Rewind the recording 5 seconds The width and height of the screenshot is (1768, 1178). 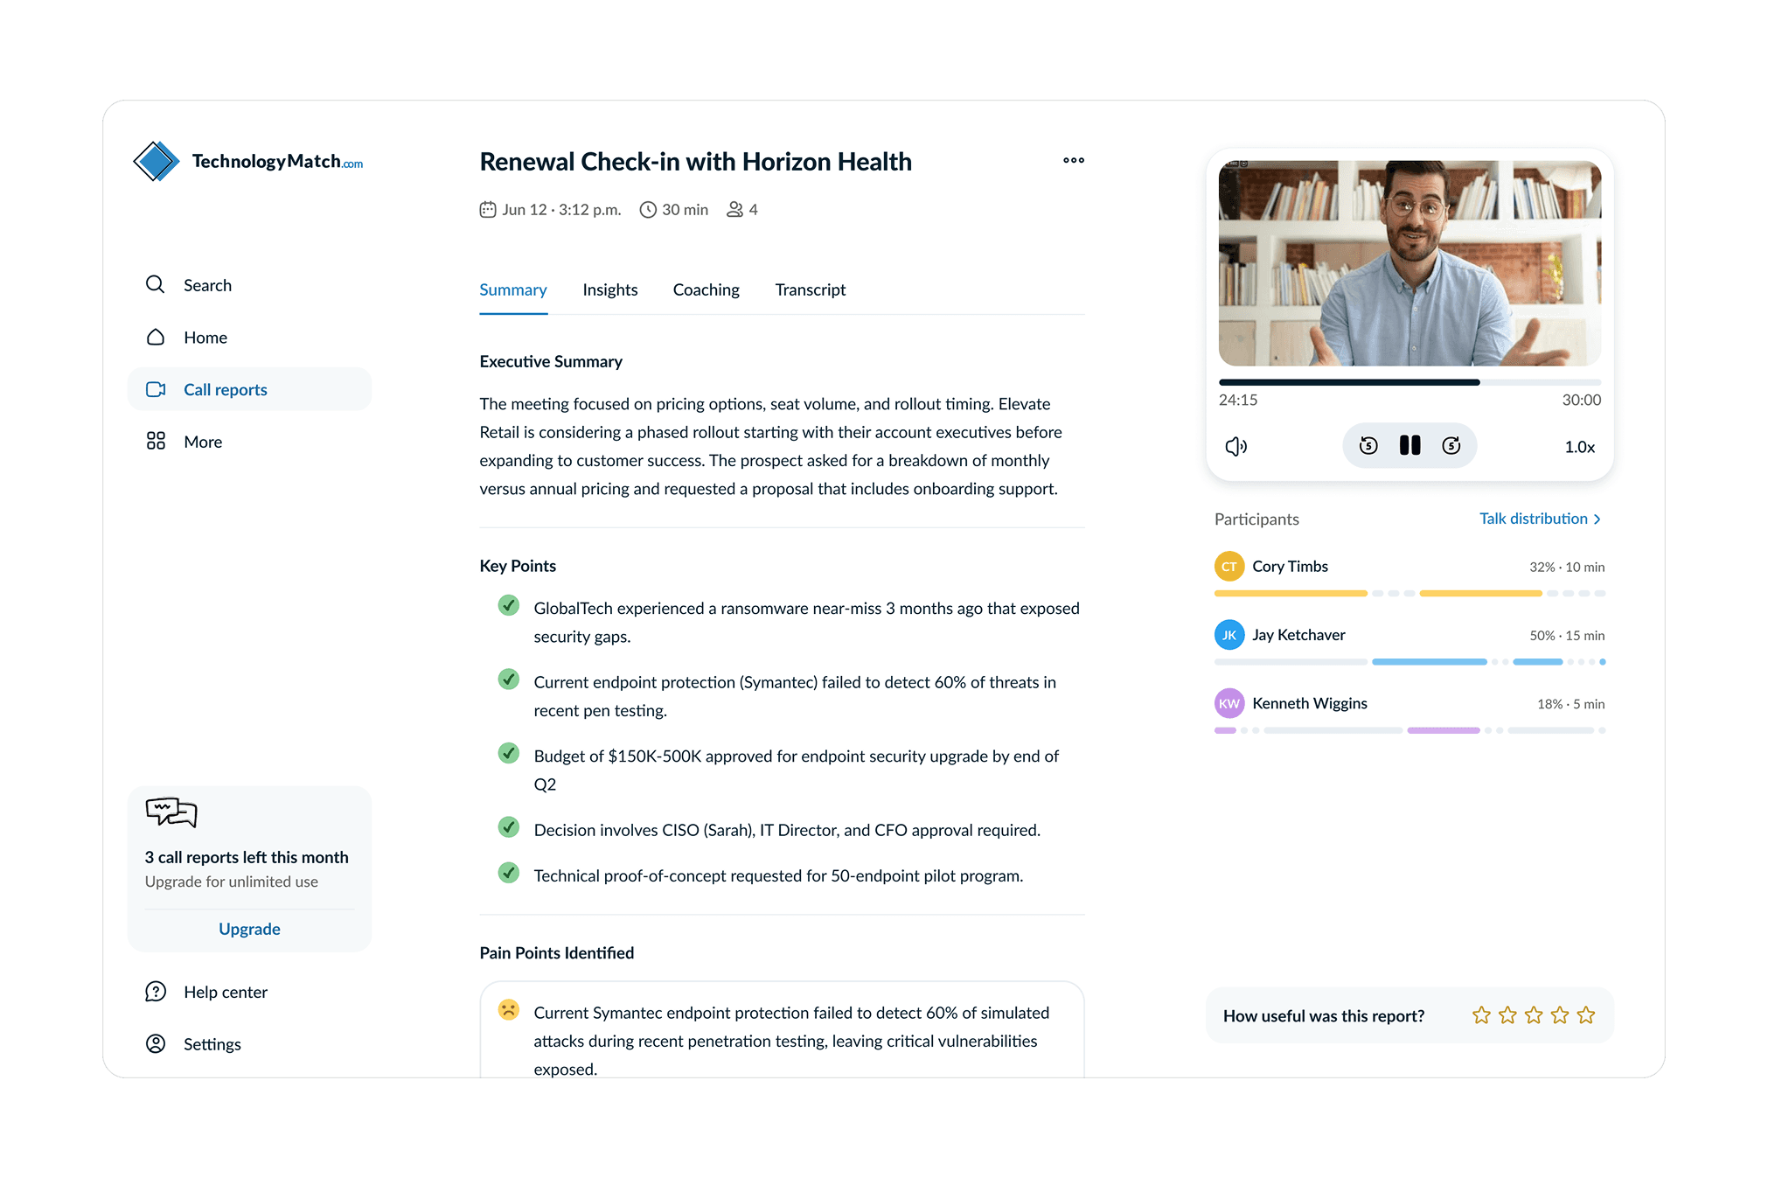(1368, 446)
